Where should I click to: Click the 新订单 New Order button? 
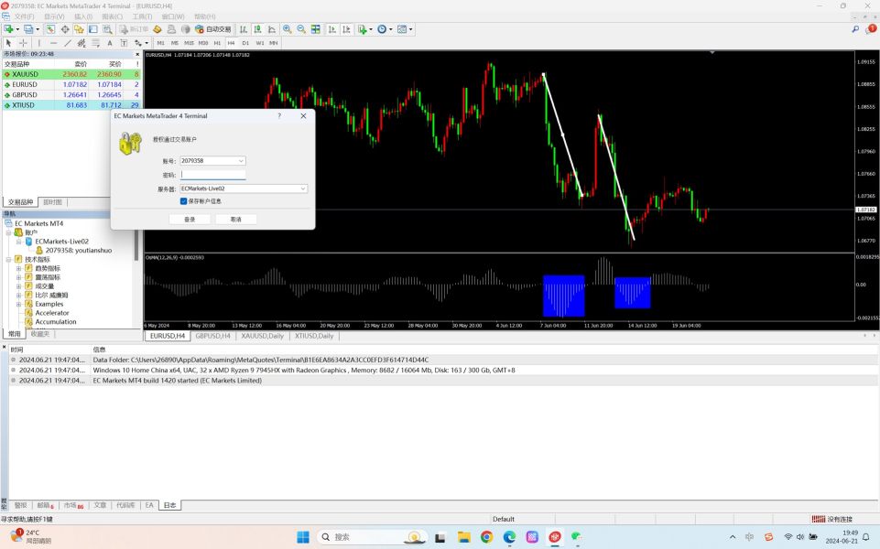tap(134, 29)
